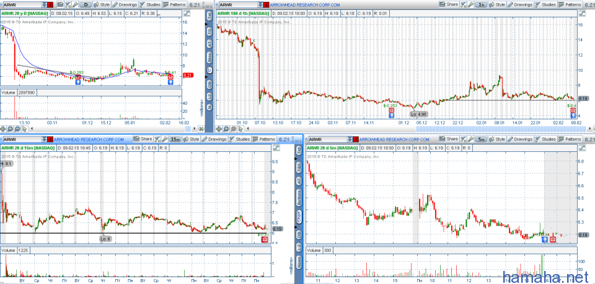Open Drawings menu in daily chart toolbar
Image resolution: width=595 pixels, height=284 pixels.
click(125, 4)
